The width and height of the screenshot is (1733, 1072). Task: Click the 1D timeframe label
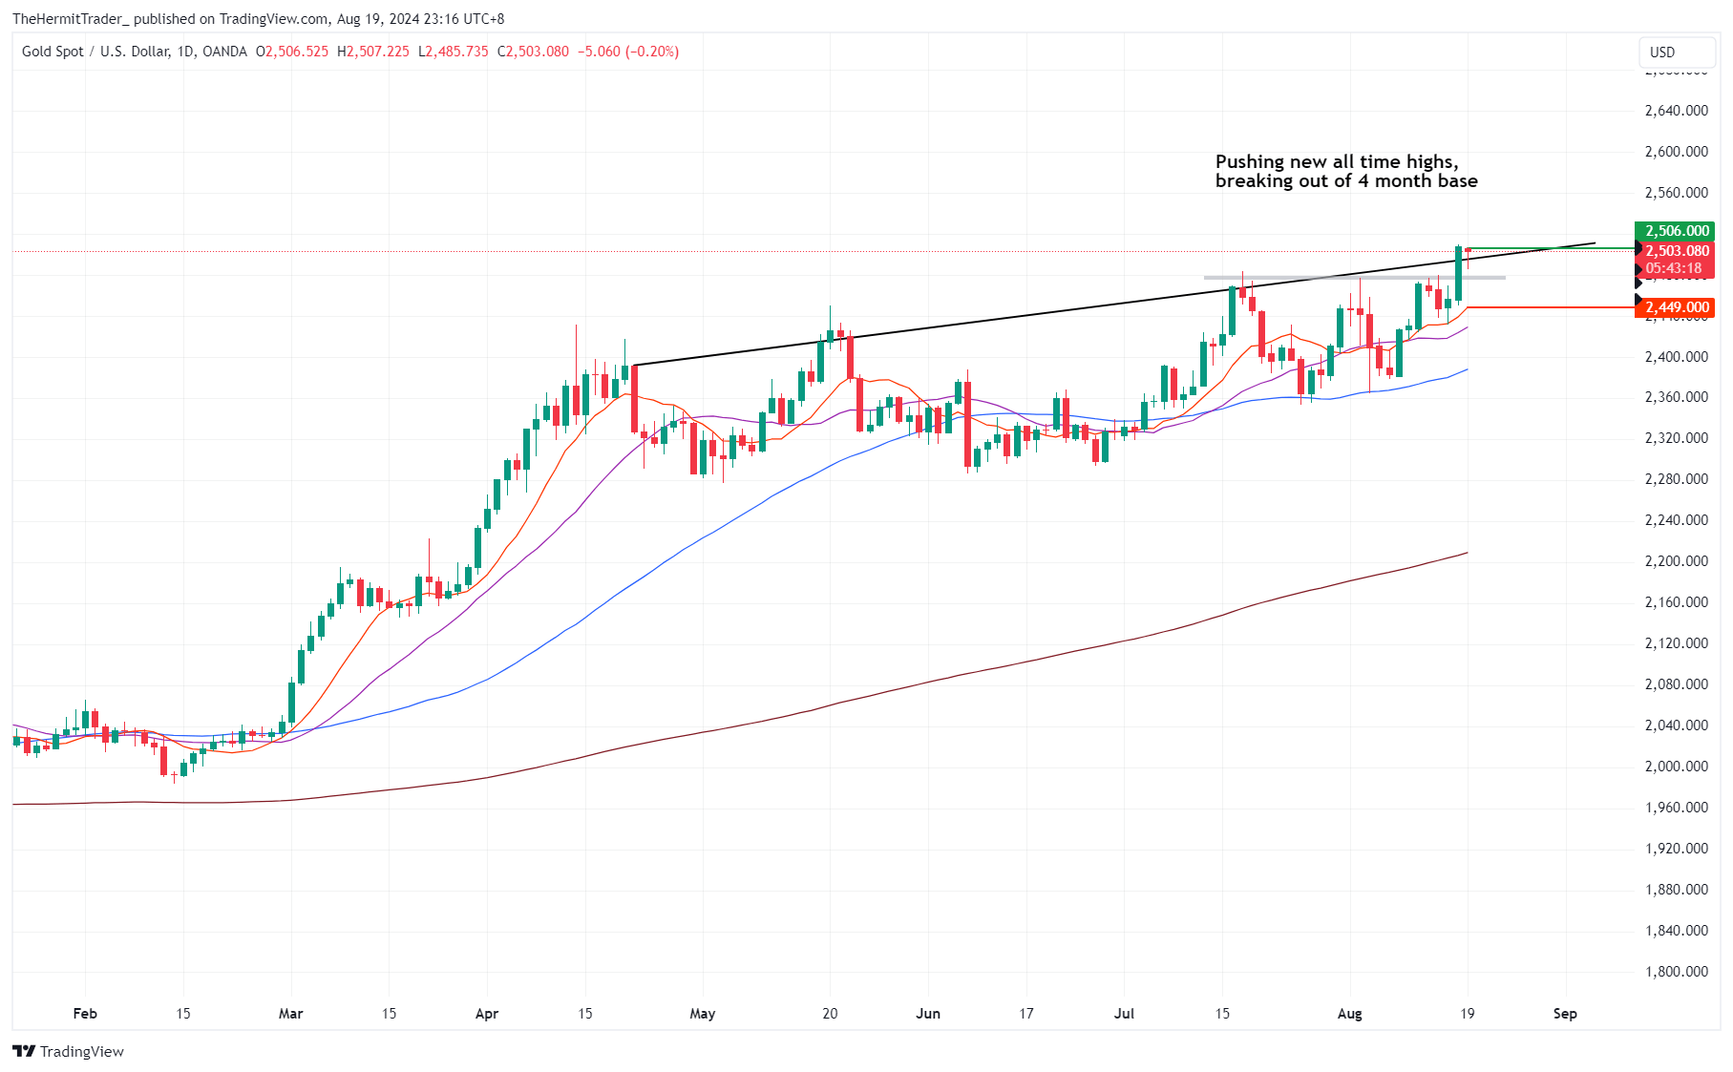click(185, 52)
